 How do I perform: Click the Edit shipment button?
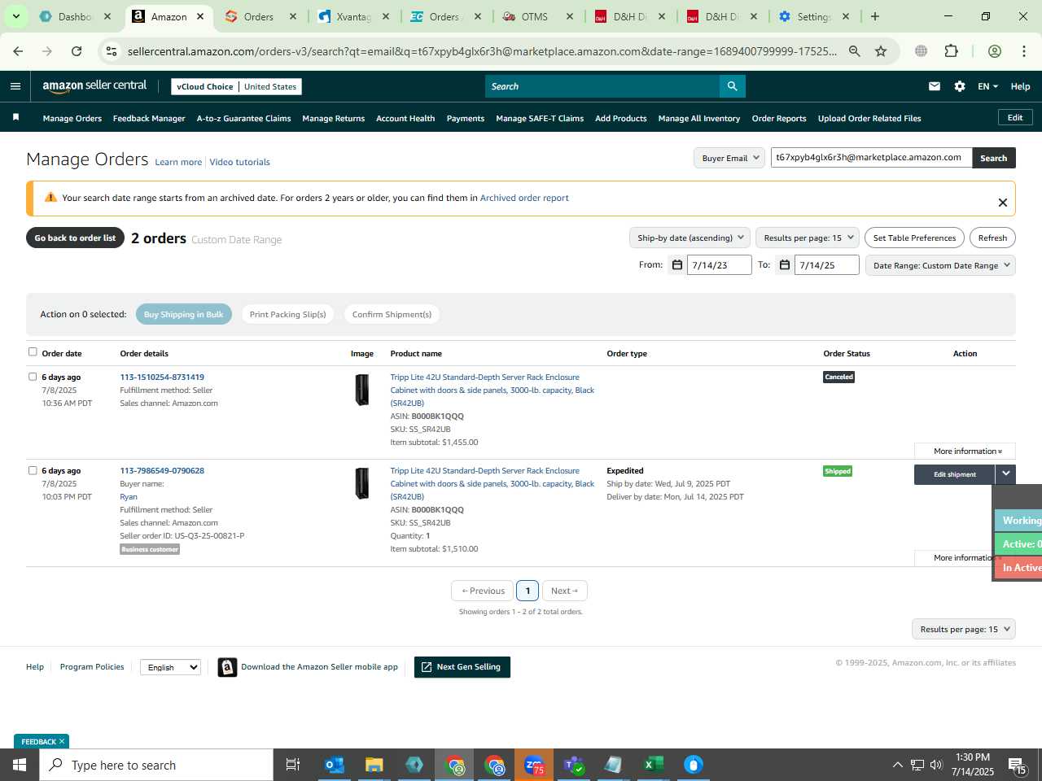[x=954, y=474]
